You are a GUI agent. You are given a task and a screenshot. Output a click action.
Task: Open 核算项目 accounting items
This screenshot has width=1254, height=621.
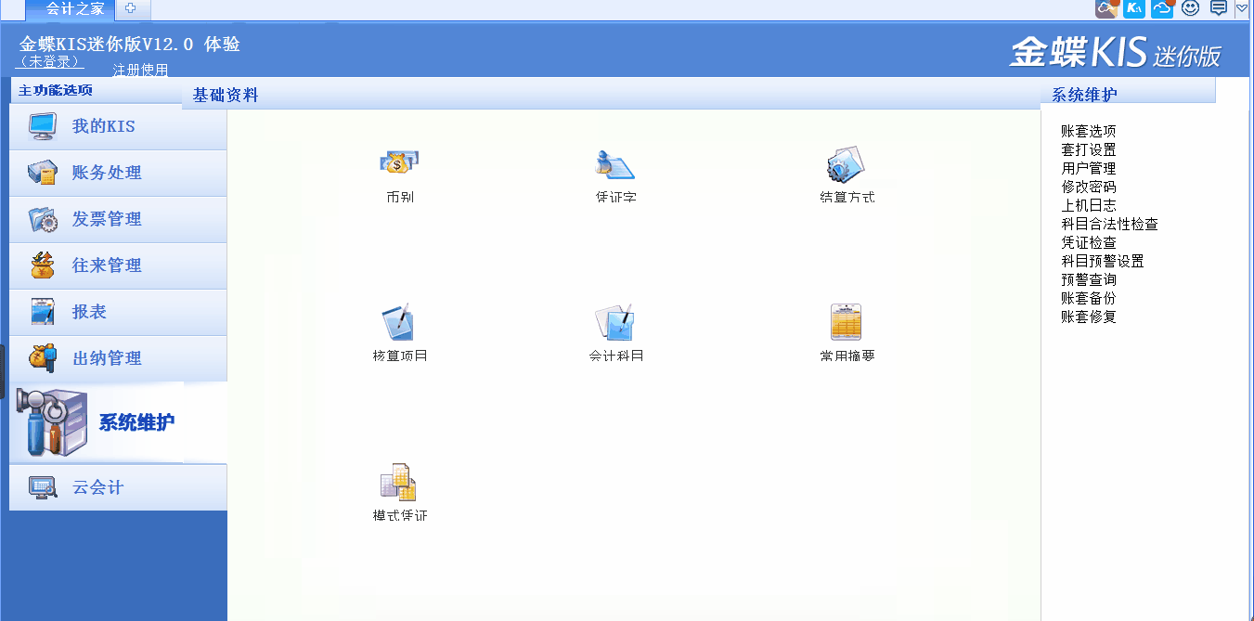pyautogui.click(x=399, y=322)
